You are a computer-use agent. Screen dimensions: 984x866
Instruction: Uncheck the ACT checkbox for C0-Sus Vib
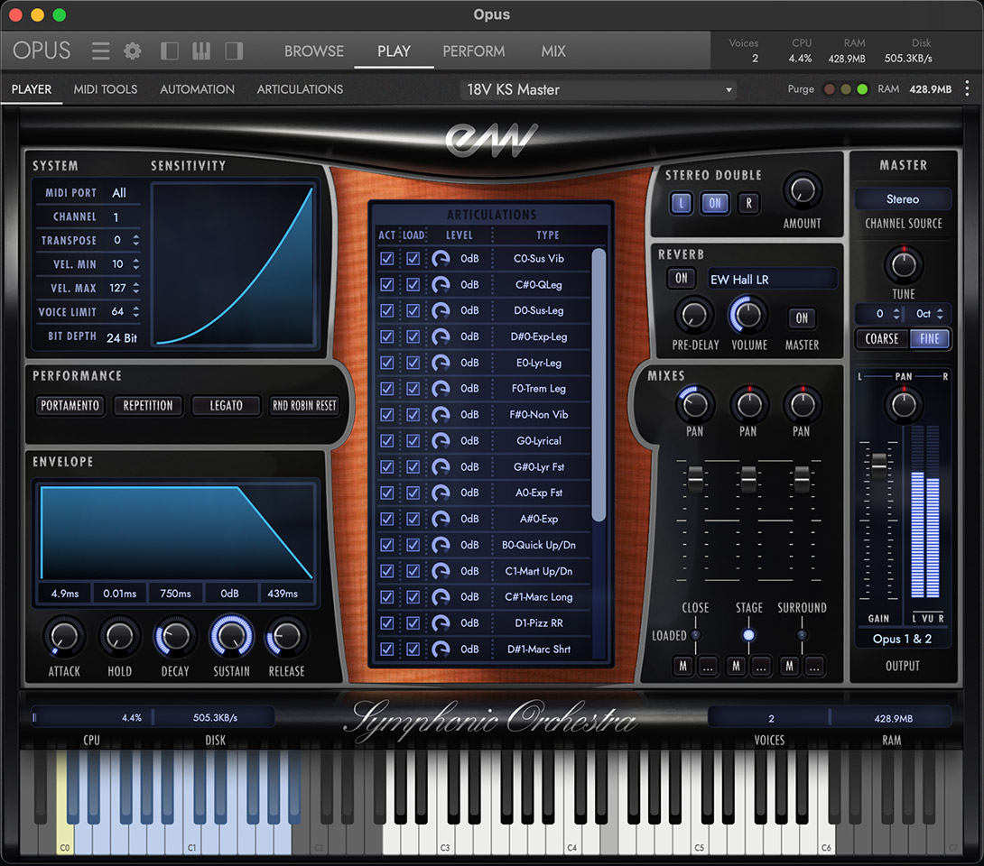pyautogui.click(x=387, y=259)
